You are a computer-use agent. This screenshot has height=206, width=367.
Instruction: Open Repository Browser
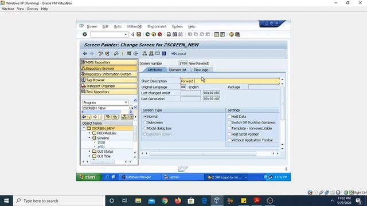tap(109, 69)
